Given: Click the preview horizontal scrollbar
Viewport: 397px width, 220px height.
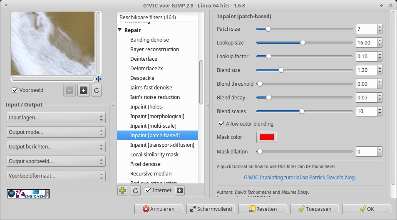Looking at the screenshot, I should (x=53, y=79).
